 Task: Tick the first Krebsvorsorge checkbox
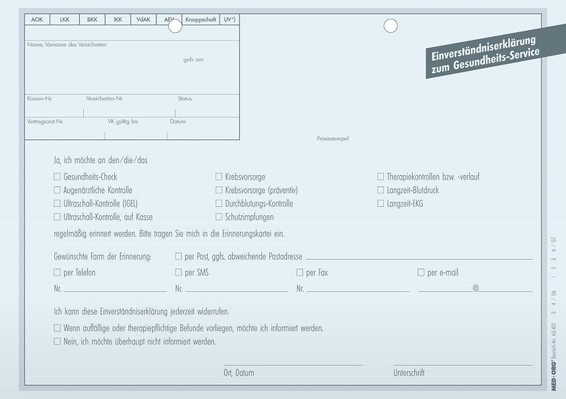click(x=218, y=177)
